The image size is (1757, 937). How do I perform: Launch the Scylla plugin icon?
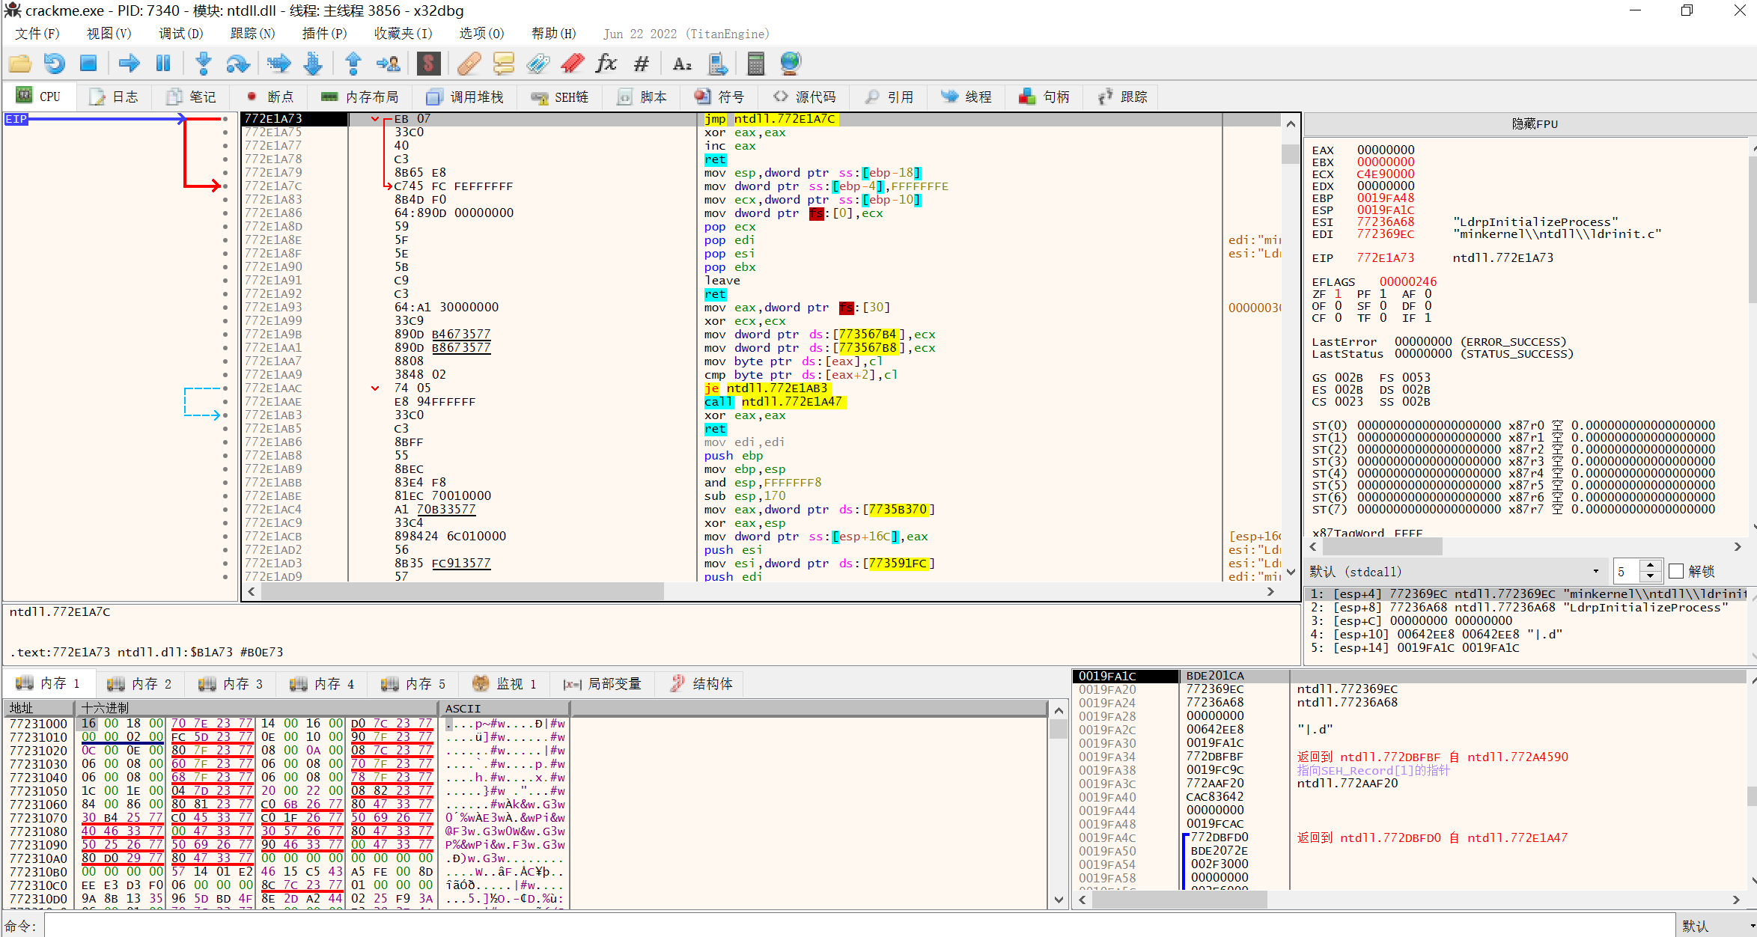pyautogui.click(x=428, y=64)
